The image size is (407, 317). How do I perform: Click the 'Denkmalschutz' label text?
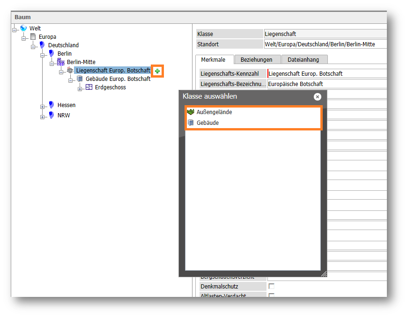pos(219,287)
